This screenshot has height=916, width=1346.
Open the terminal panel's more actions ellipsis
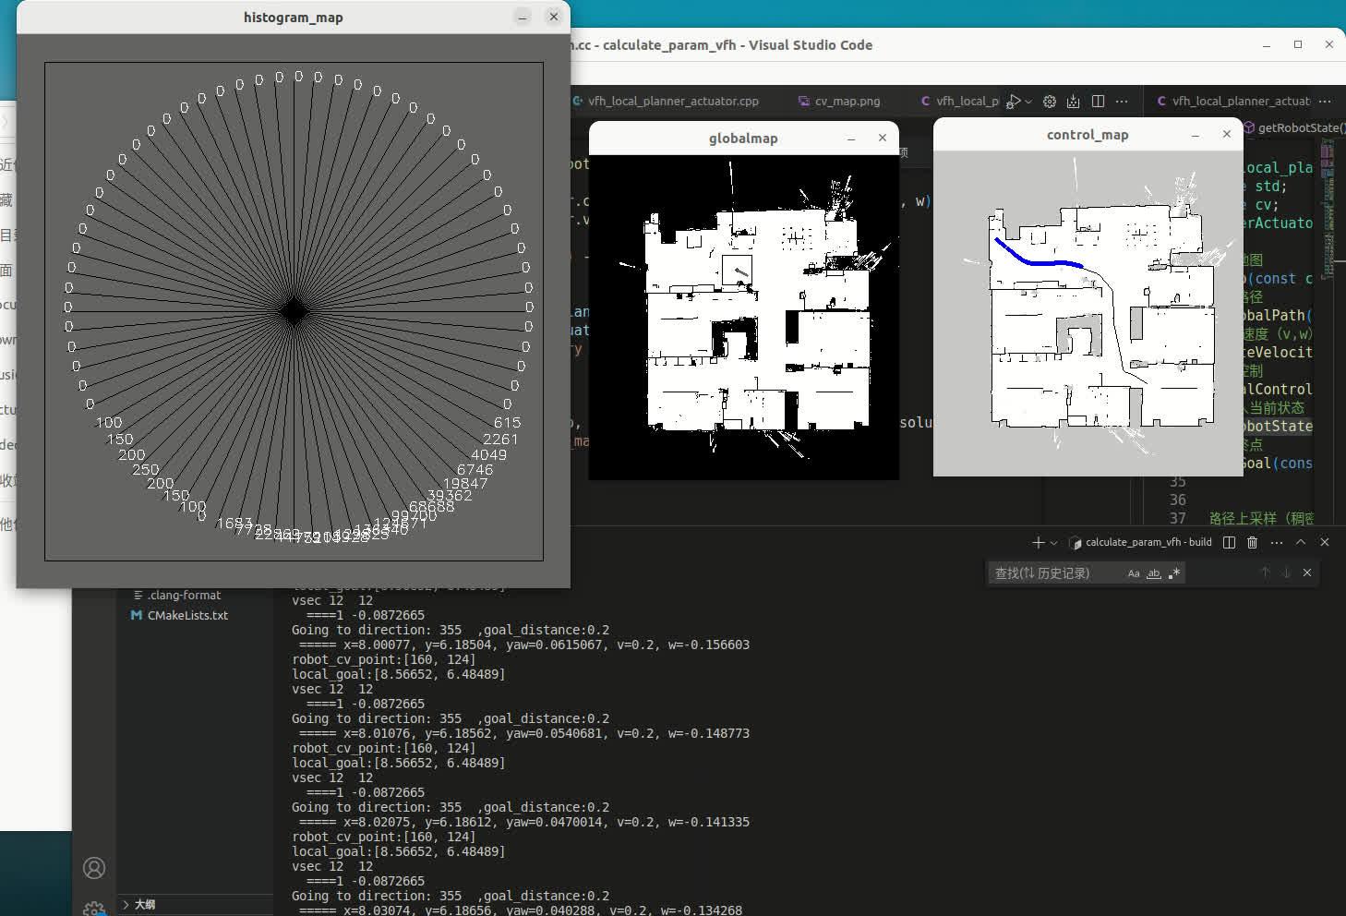(x=1277, y=542)
